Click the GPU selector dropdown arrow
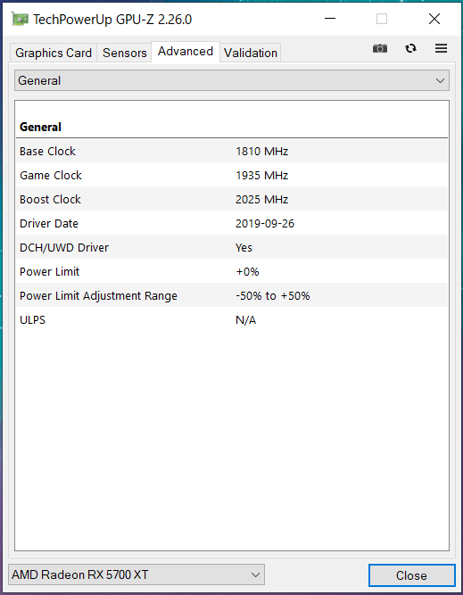This screenshot has height=595, width=463. pyautogui.click(x=255, y=574)
